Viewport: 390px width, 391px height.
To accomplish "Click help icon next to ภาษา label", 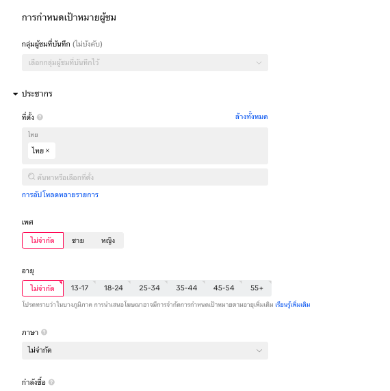I will [x=44, y=332].
